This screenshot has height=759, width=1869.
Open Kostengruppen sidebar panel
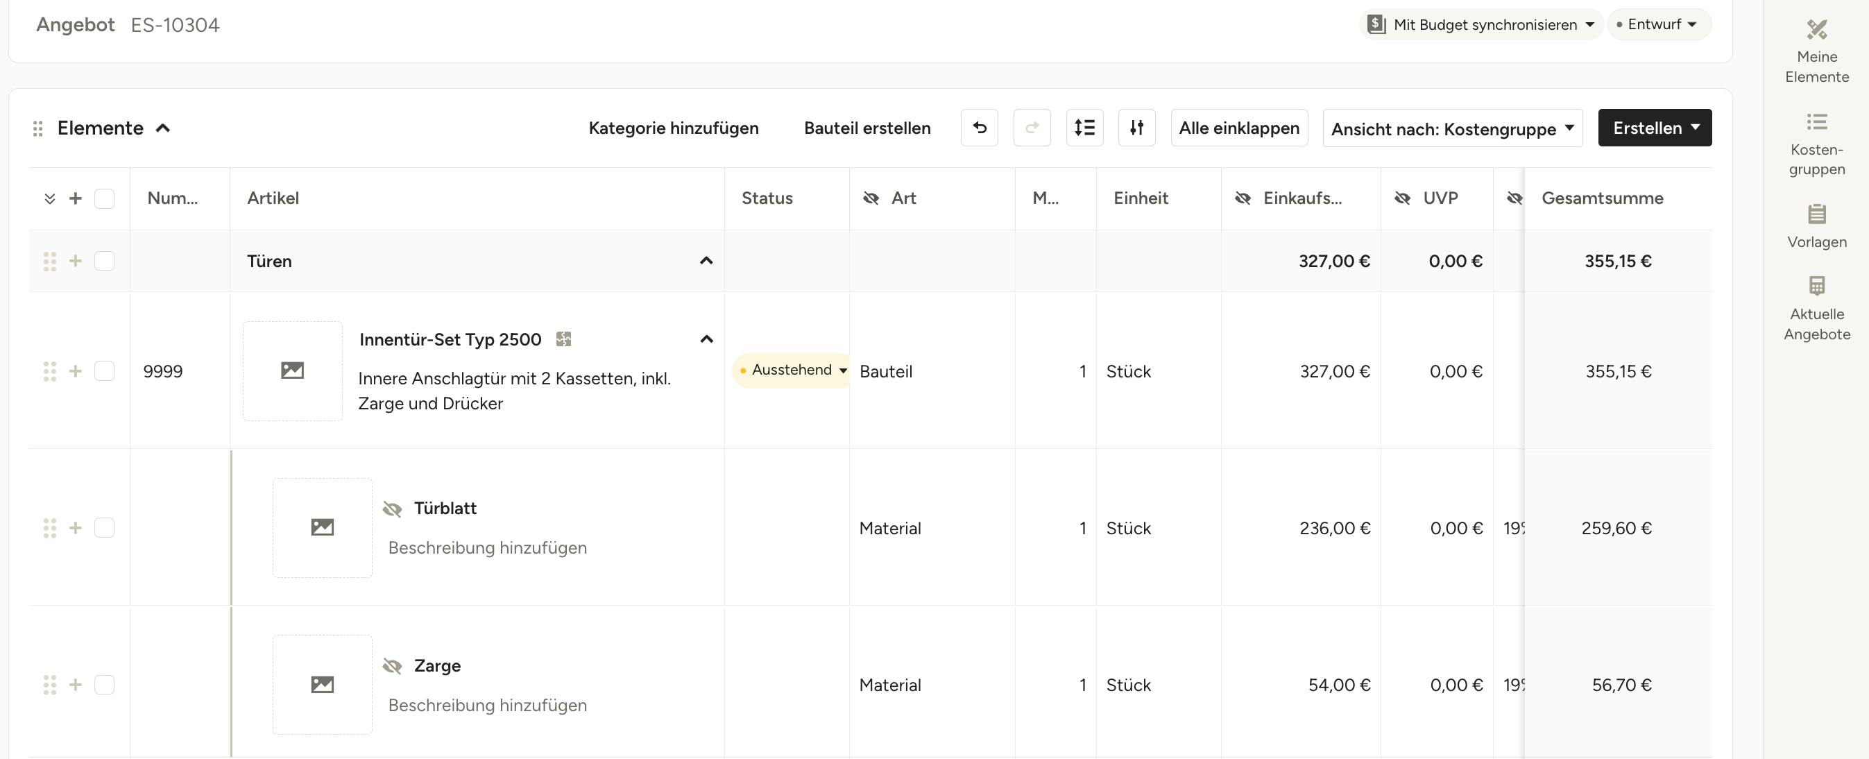click(x=1817, y=144)
